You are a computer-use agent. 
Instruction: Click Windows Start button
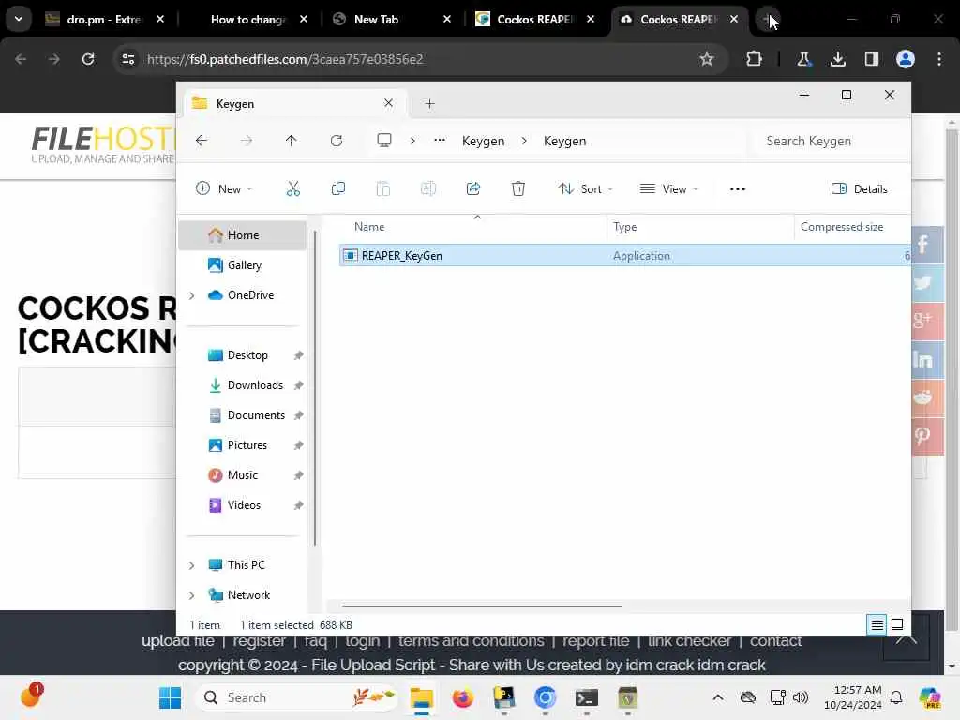[170, 697]
